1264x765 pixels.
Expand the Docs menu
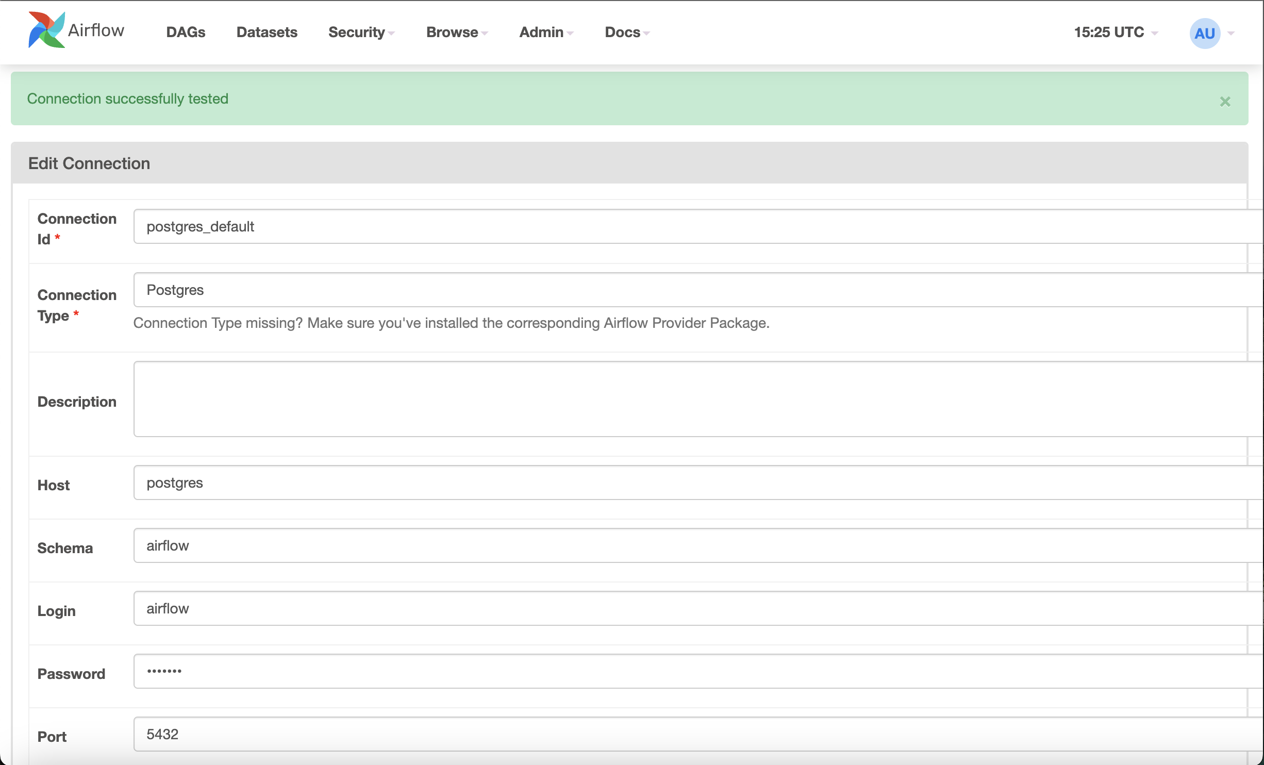pyautogui.click(x=627, y=32)
